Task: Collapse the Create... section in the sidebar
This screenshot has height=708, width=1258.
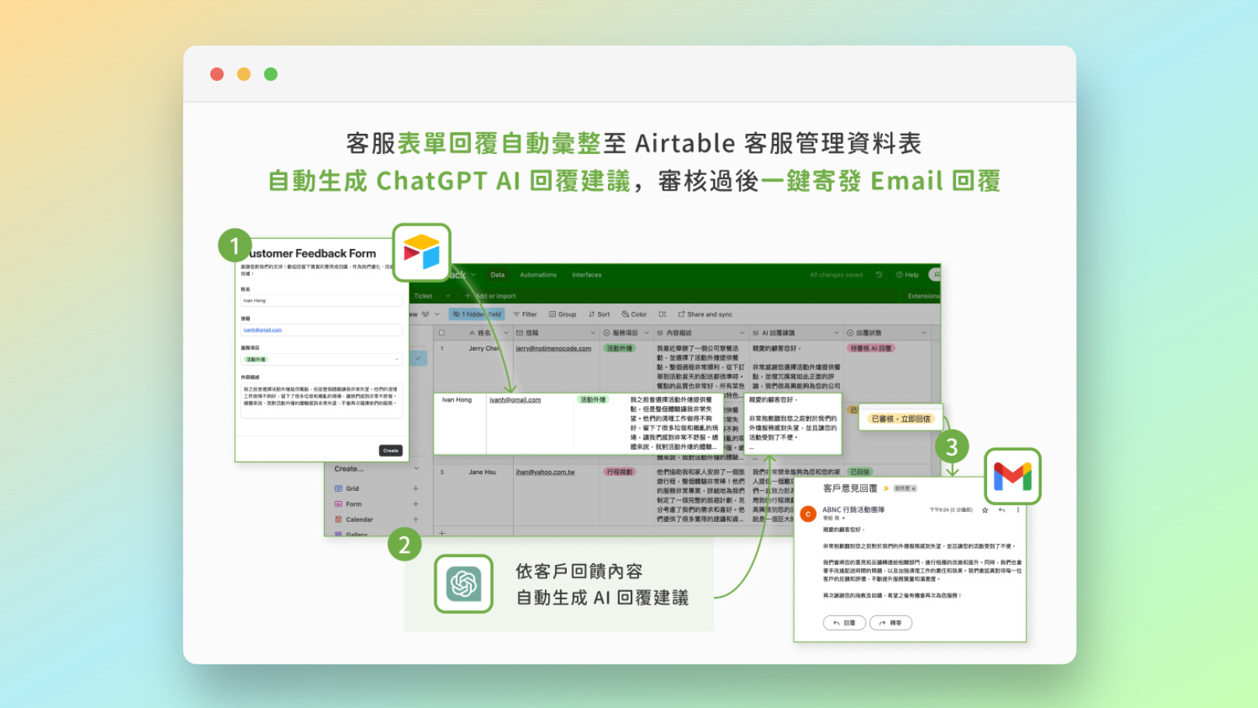Action: click(416, 468)
